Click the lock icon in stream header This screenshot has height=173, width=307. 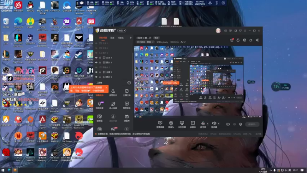[x=238, y=40]
